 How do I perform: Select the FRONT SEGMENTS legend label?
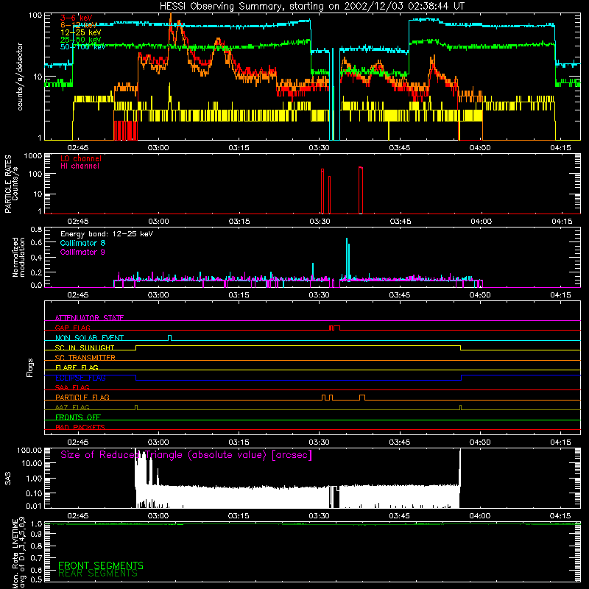pos(101,565)
